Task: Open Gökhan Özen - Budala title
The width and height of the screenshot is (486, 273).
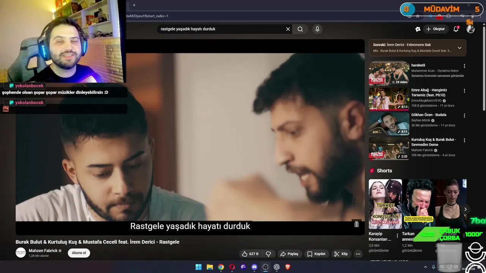Action: [429, 115]
